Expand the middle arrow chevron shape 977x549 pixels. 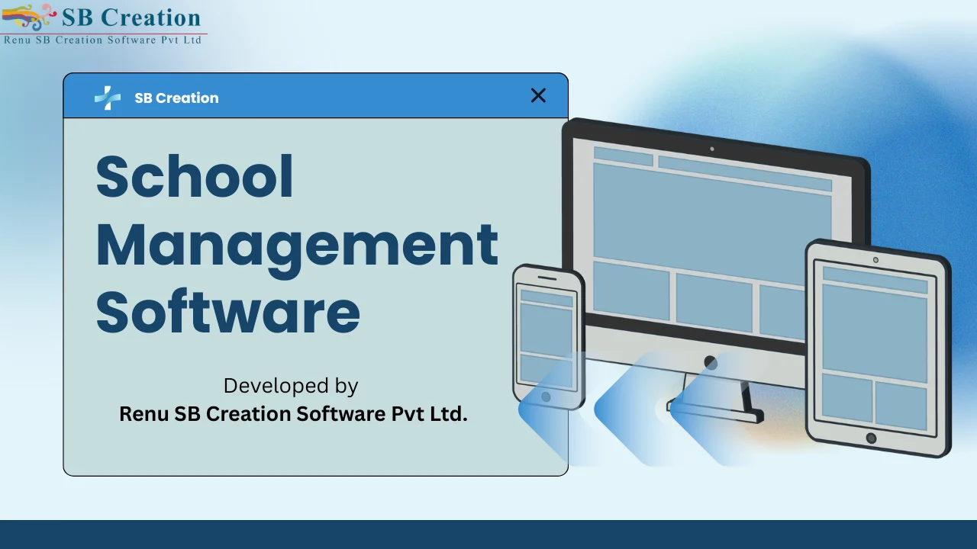coord(626,416)
